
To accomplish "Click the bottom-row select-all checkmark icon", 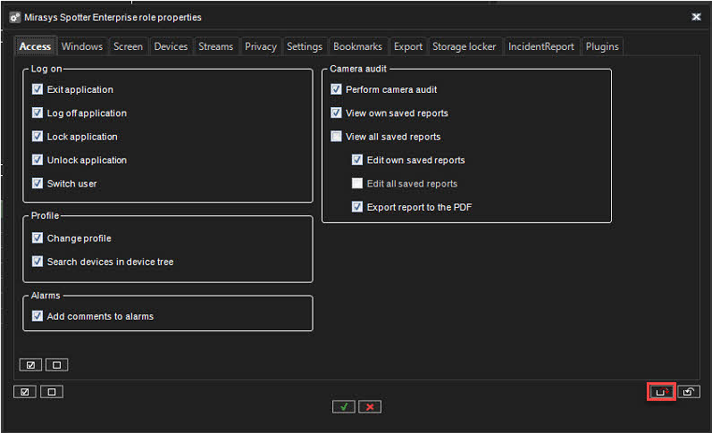I will (25, 391).
